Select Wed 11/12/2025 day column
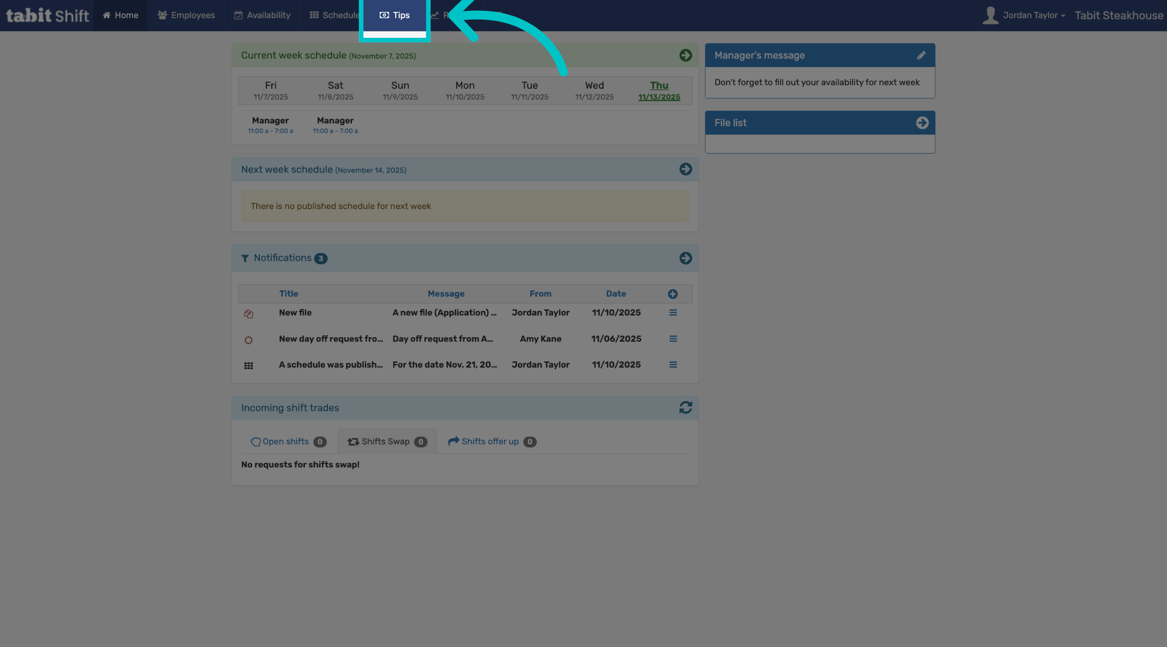Screen dimensions: 1167x647 [x=594, y=91]
